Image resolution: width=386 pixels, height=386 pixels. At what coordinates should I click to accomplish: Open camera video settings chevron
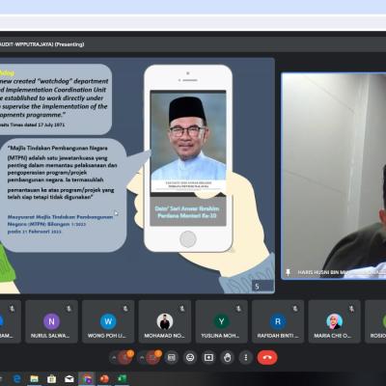tap(142, 358)
